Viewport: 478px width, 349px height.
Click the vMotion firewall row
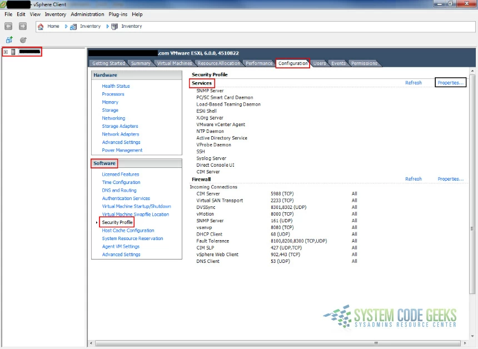point(277,214)
